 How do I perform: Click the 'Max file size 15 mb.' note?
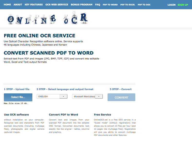[x=16, y=103]
